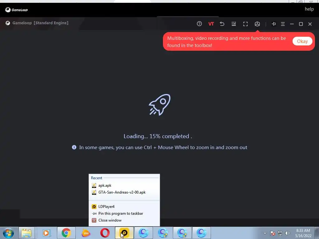Open the key mapping grid icon
The height and width of the screenshot is (239, 319).
[x=234, y=24]
